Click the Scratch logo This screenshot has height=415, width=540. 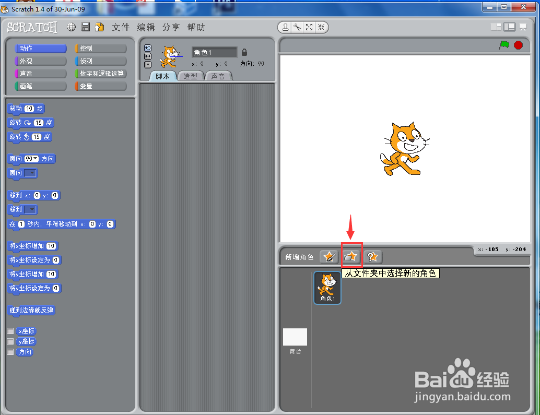[x=32, y=27]
